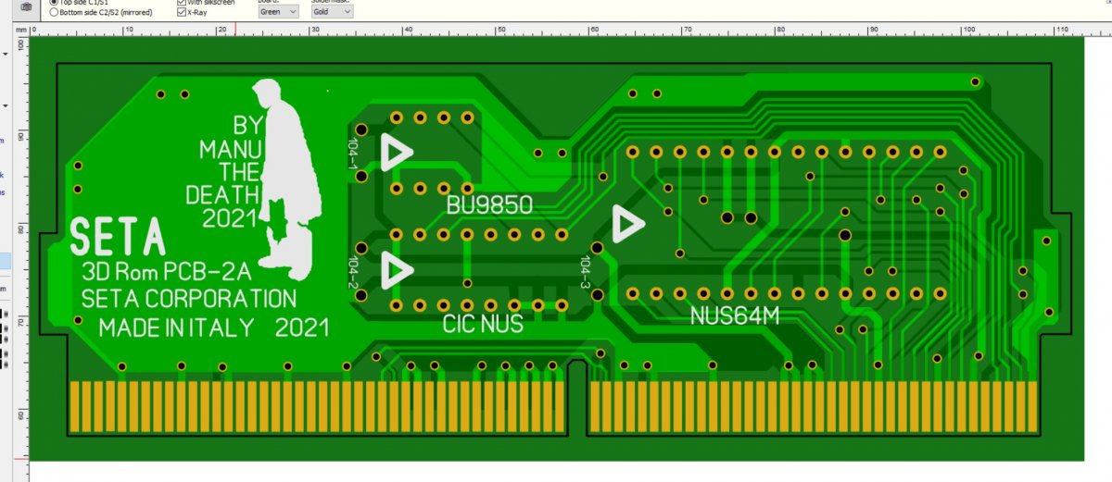Click the 104-1 capacitor label
Image resolution: width=1112 pixels, height=482 pixels.
[x=352, y=154]
